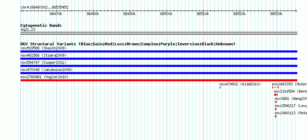Select the red esv2483783 loss feature
Image resolution: width=307 pixels, height=140 pixels.
pos(275,87)
